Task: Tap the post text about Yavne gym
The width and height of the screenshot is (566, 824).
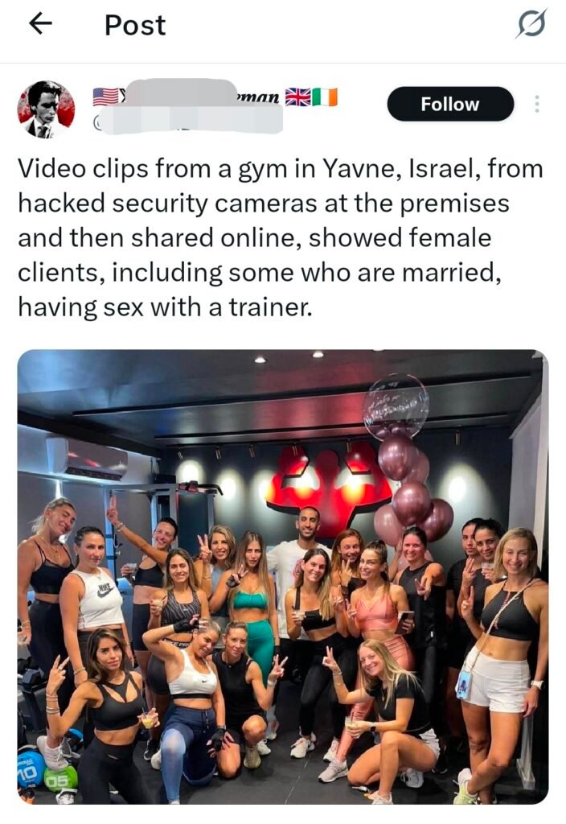Action: coord(281,238)
